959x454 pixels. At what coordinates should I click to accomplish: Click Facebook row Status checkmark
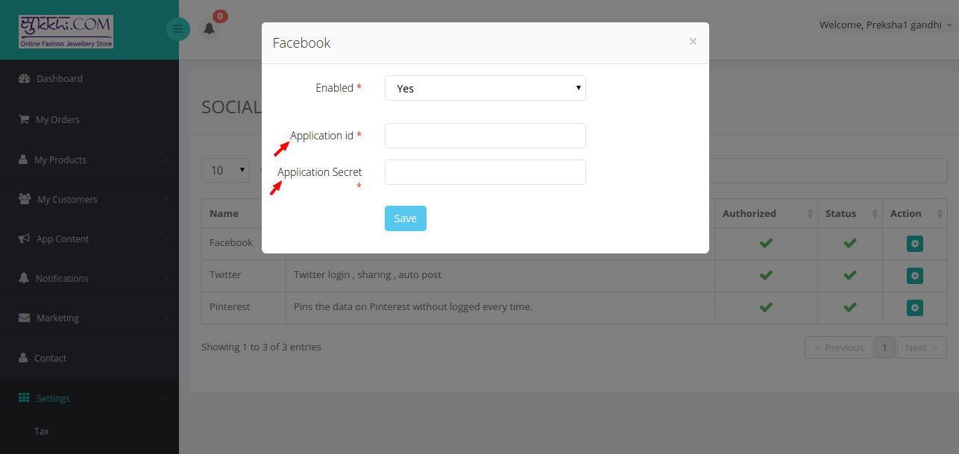coord(849,243)
